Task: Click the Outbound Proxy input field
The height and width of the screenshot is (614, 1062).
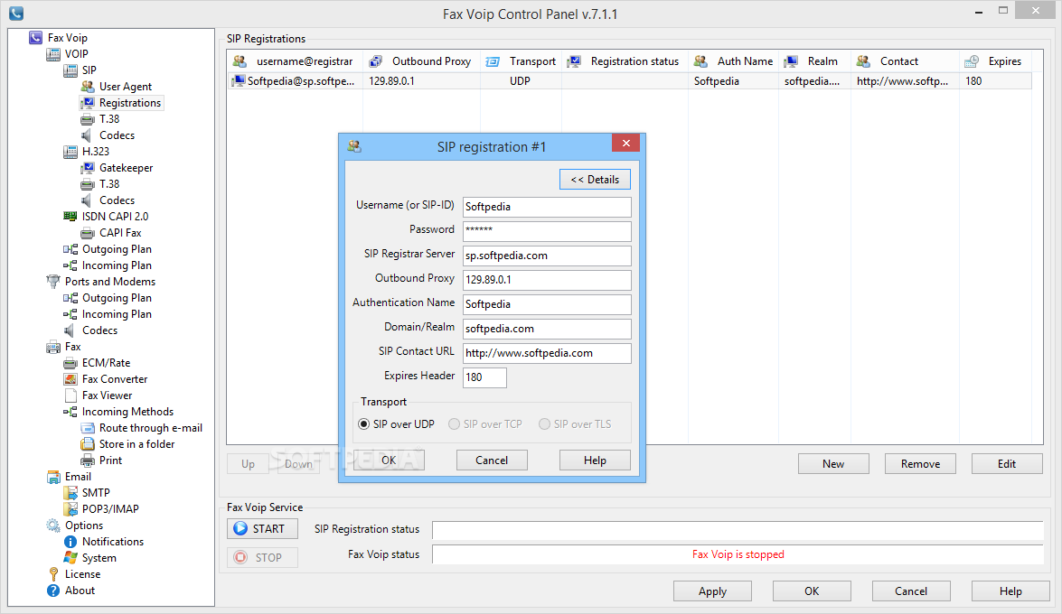Action: (x=547, y=280)
